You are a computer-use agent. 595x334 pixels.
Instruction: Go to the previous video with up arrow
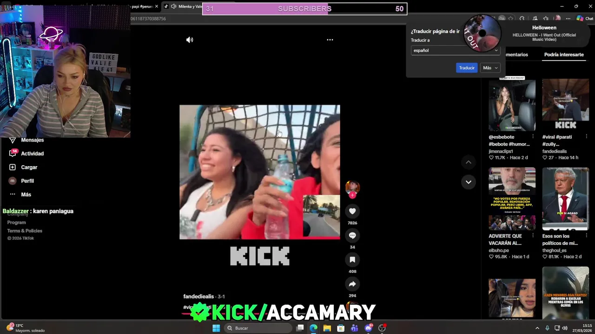pyautogui.click(x=468, y=162)
